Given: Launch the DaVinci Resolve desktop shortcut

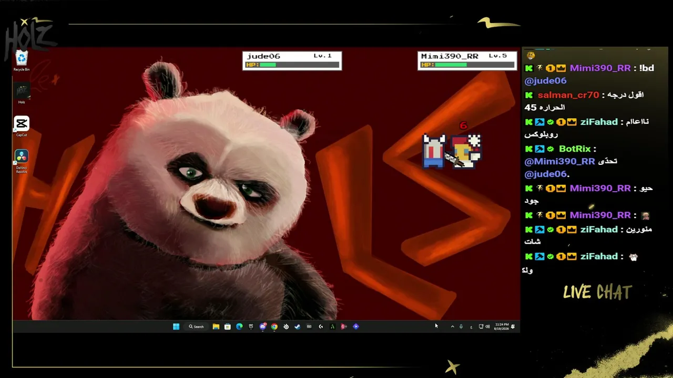Looking at the screenshot, I should click(x=22, y=161).
